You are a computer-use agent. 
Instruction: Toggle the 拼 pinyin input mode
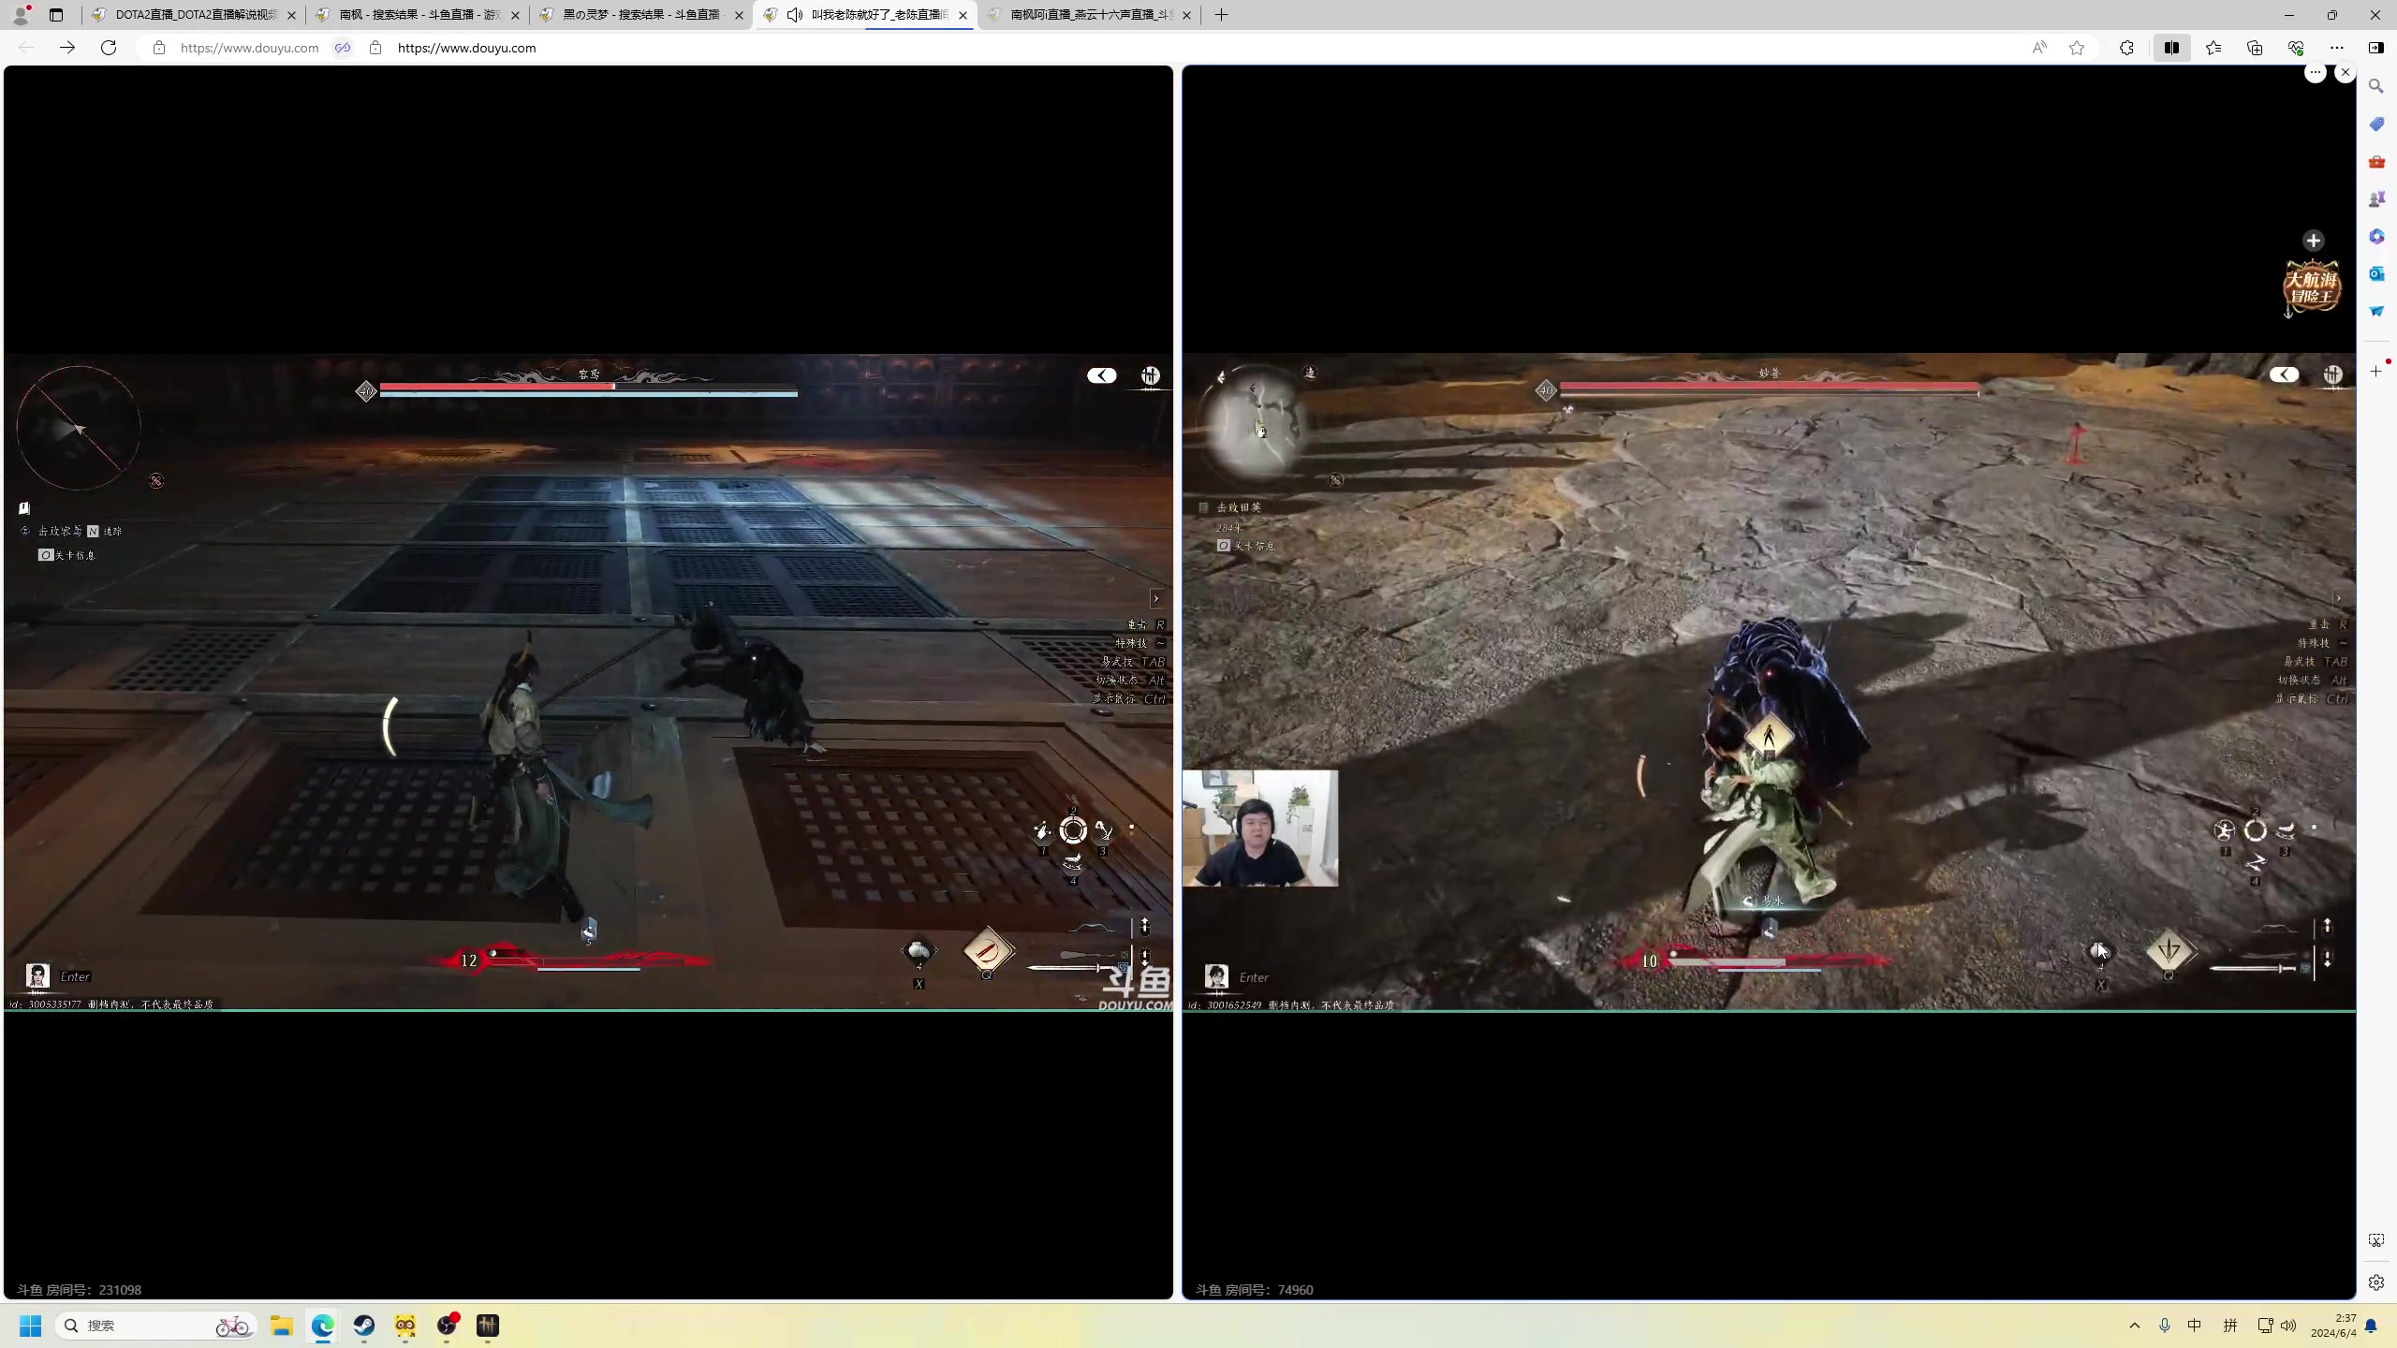click(x=2230, y=1326)
